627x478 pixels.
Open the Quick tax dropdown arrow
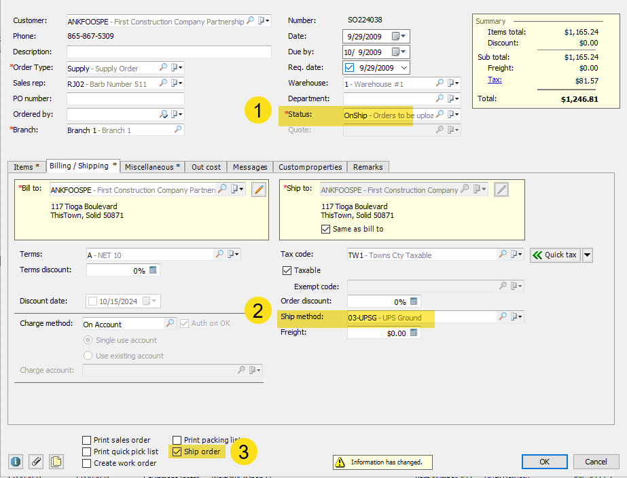587,255
